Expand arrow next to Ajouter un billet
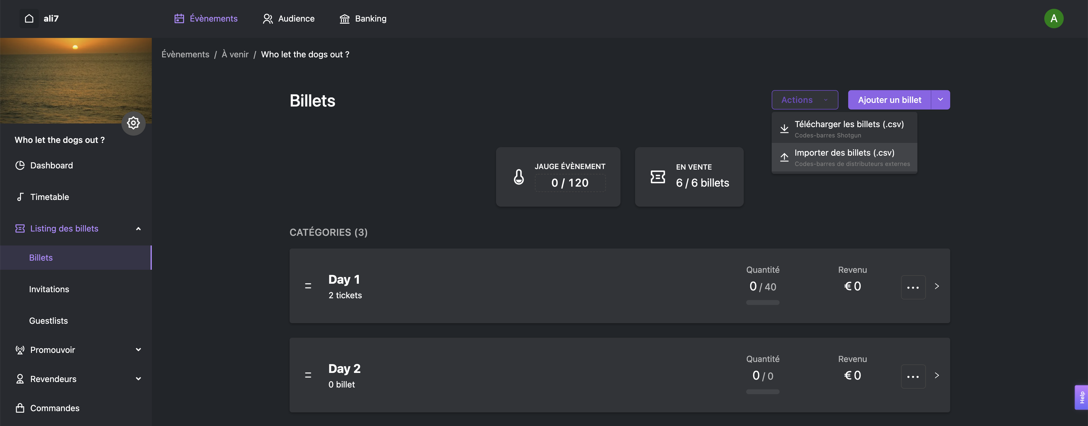Image resolution: width=1088 pixels, height=426 pixels. point(940,100)
